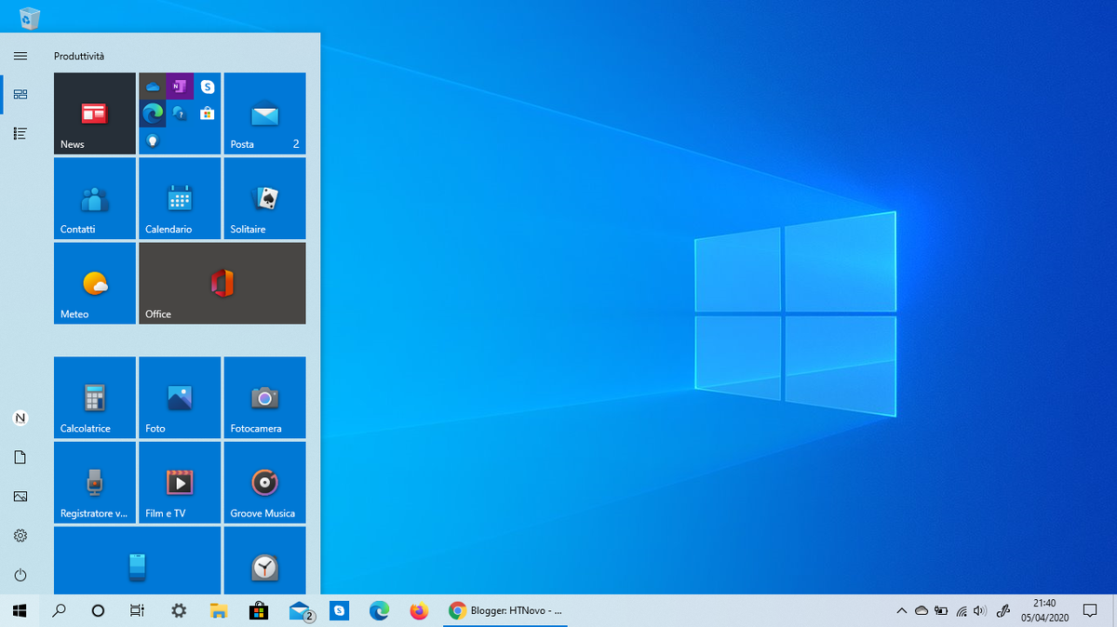Open the notification Action Center
Viewport: 1117px width, 627px height.
tap(1090, 611)
